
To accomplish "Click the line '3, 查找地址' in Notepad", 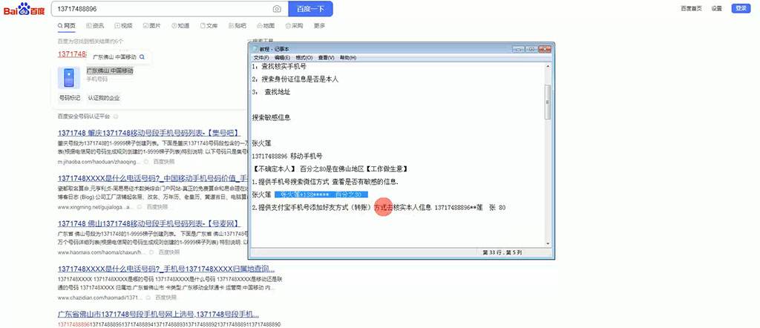I will pos(272,92).
